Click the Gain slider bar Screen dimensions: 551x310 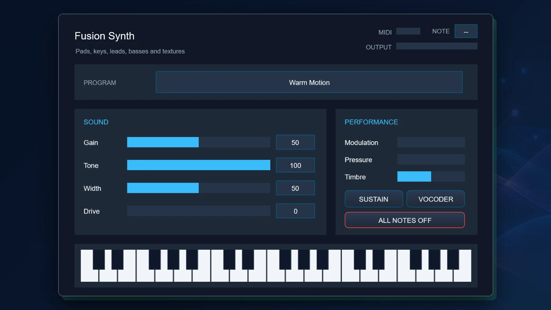point(199,142)
